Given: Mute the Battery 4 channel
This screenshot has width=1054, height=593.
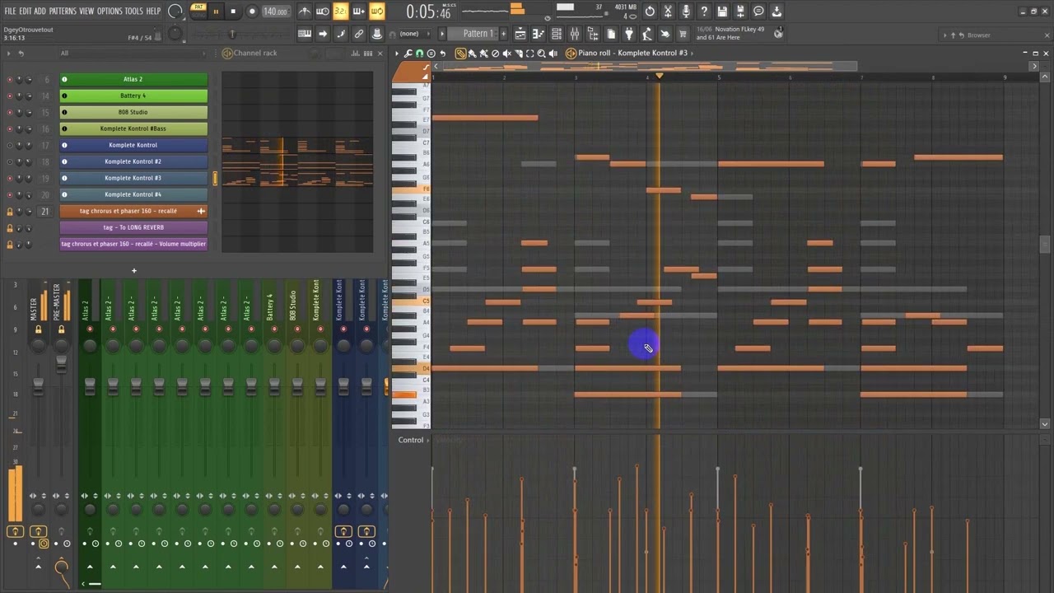Looking at the screenshot, I should pos(10,96).
